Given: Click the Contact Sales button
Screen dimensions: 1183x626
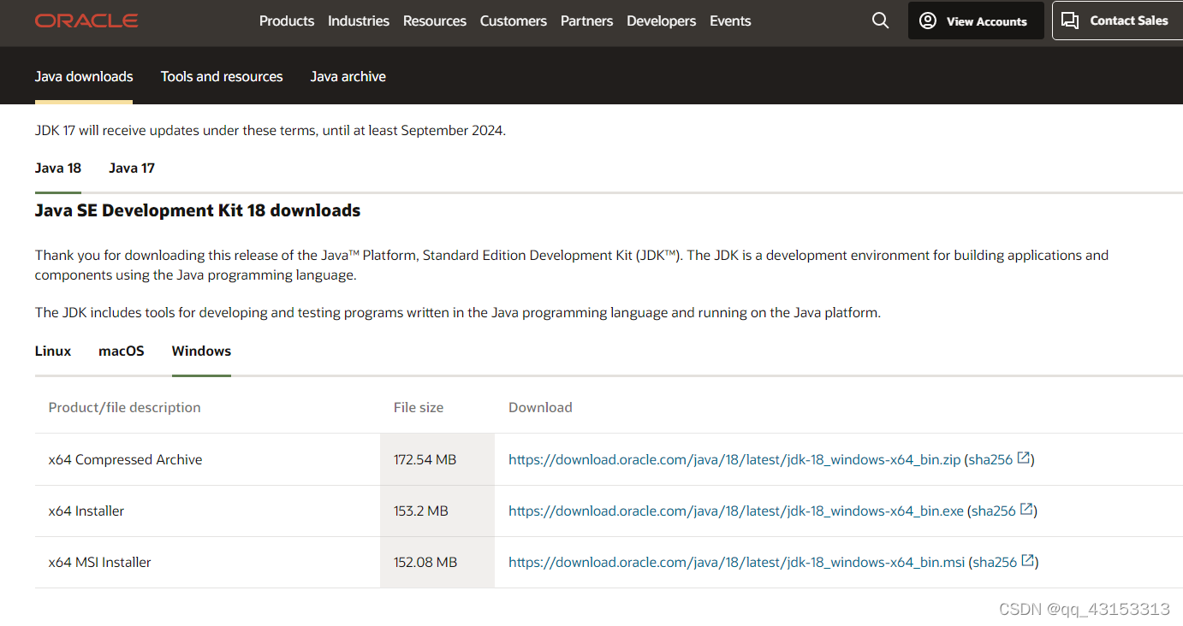Looking at the screenshot, I should click(1117, 21).
